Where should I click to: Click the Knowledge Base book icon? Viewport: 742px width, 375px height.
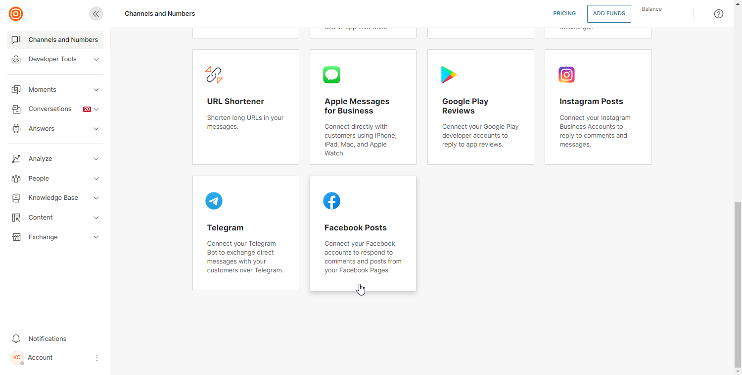coord(16,198)
